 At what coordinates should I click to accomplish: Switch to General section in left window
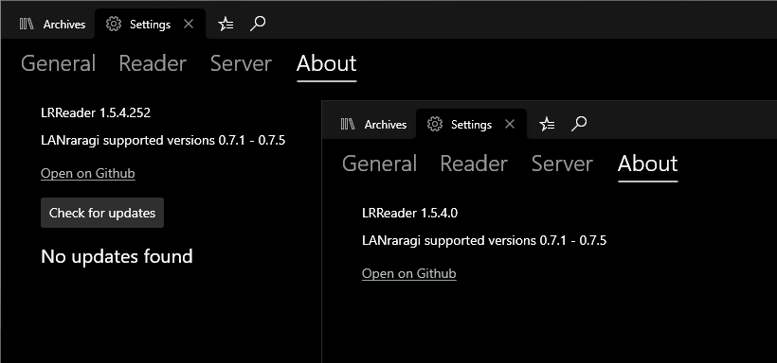click(59, 63)
